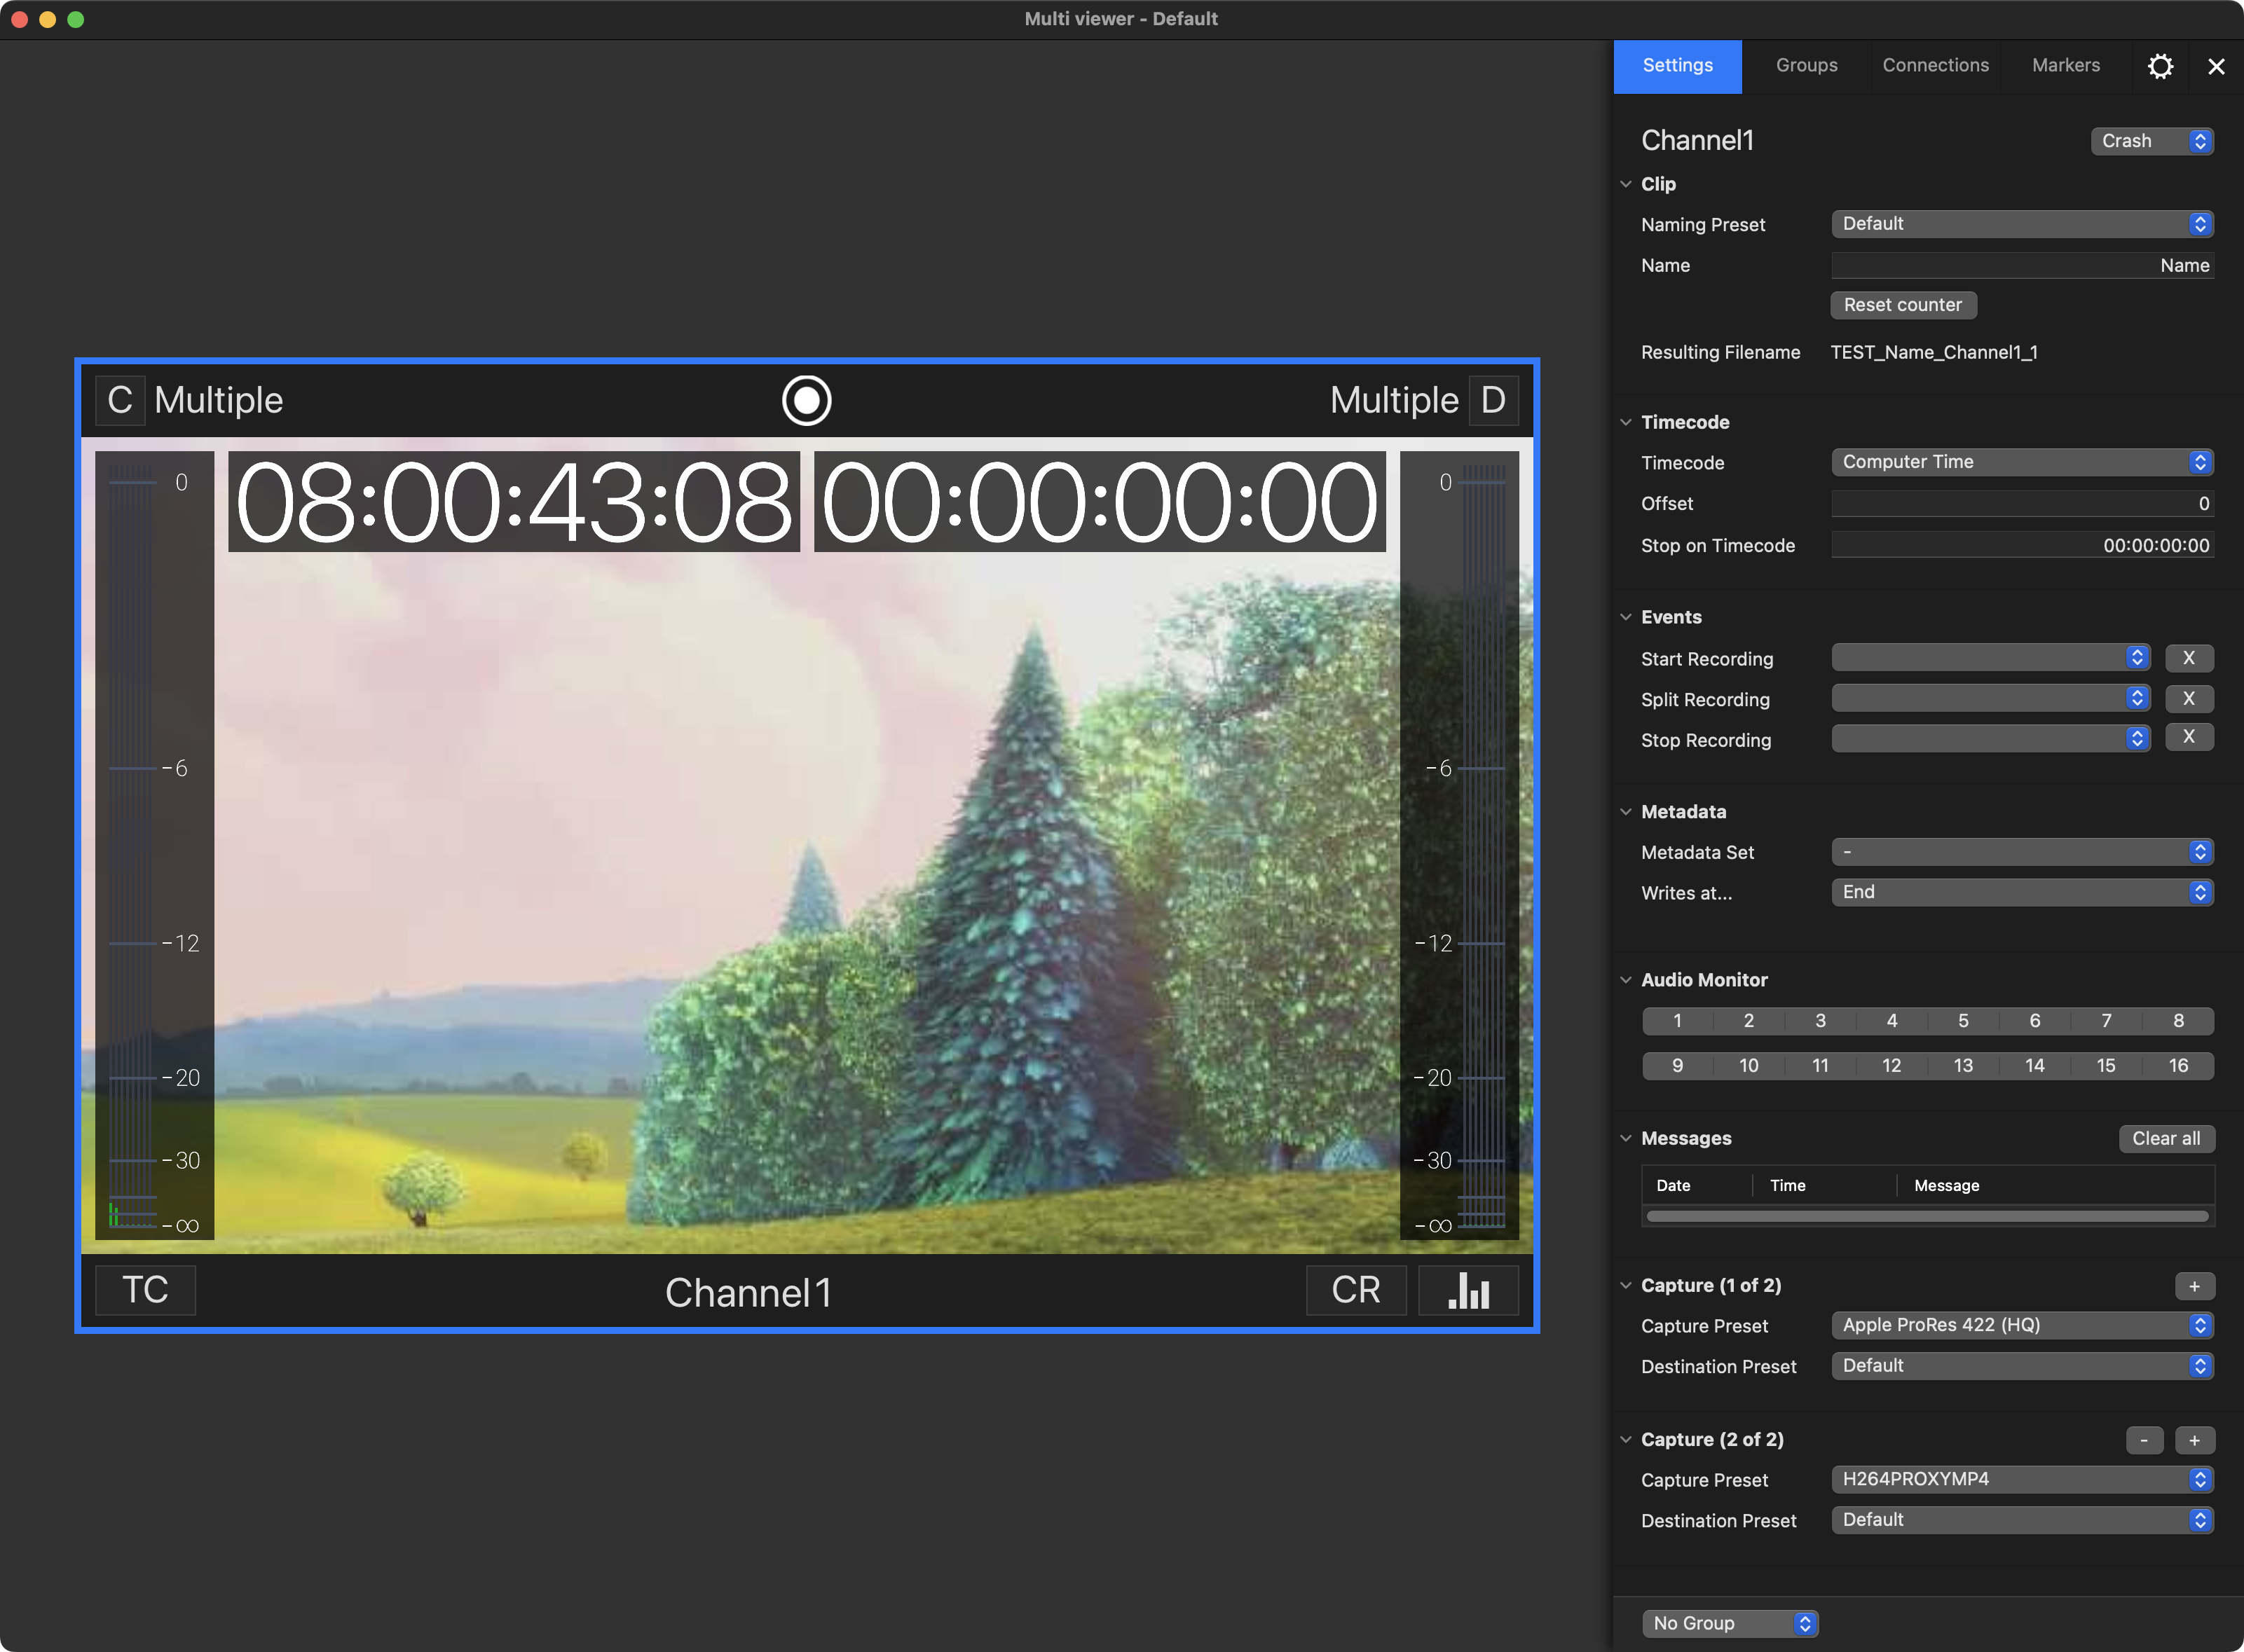
Task: Open H264PROXYMP4 Capture Preset dropdown
Action: [2022, 1479]
